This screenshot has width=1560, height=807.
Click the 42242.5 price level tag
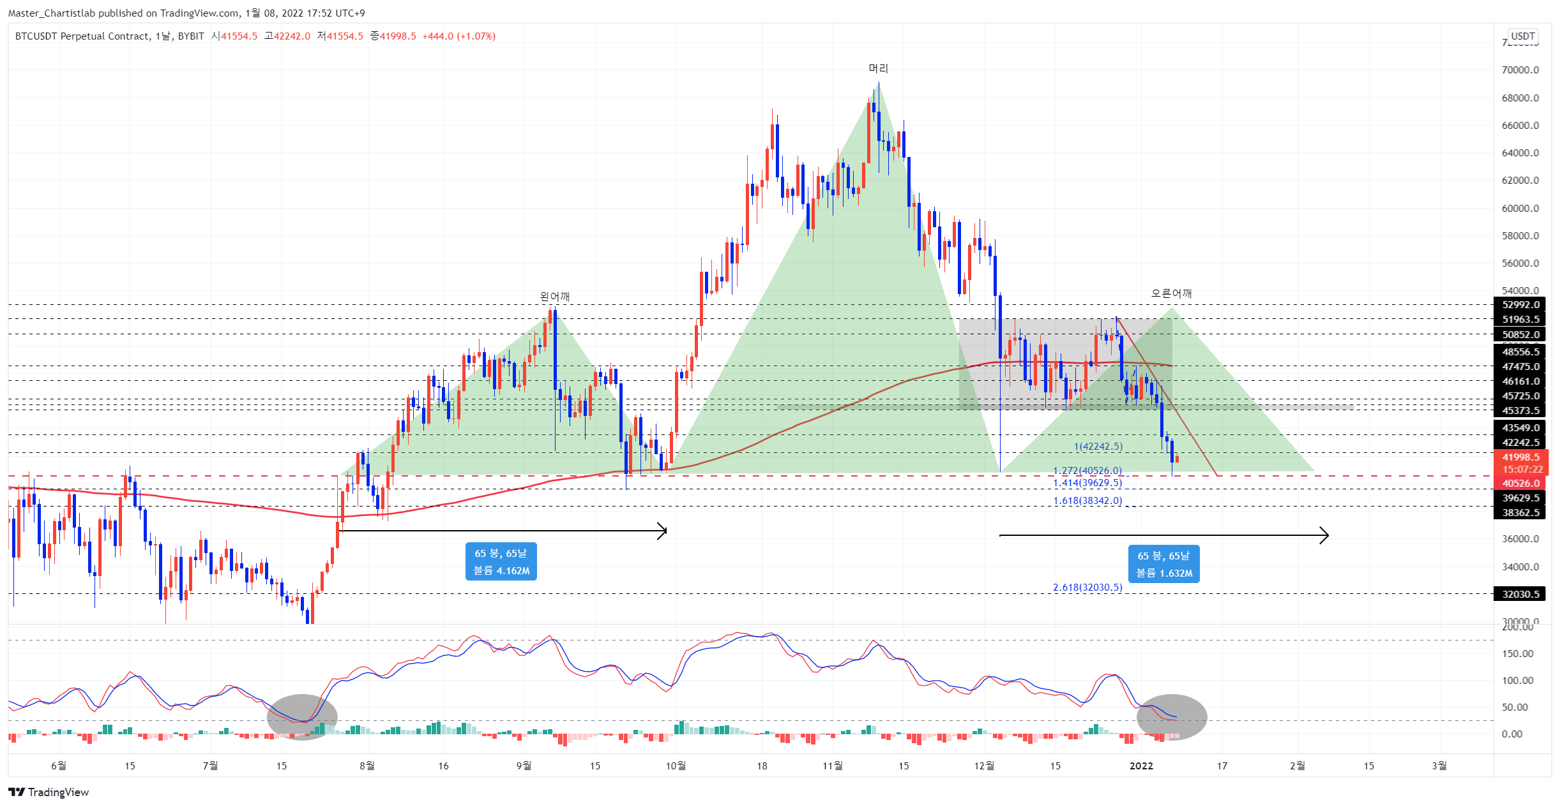1520,443
